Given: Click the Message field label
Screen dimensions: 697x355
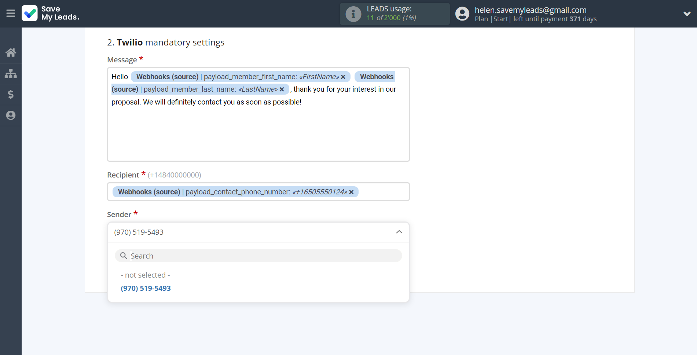Looking at the screenshot, I should [122, 60].
